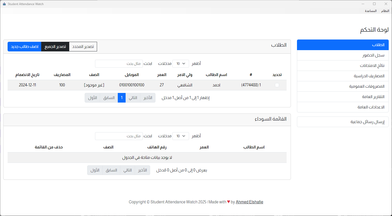Open the entries-per-page dropdown in الطلاب table

click(x=180, y=64)
